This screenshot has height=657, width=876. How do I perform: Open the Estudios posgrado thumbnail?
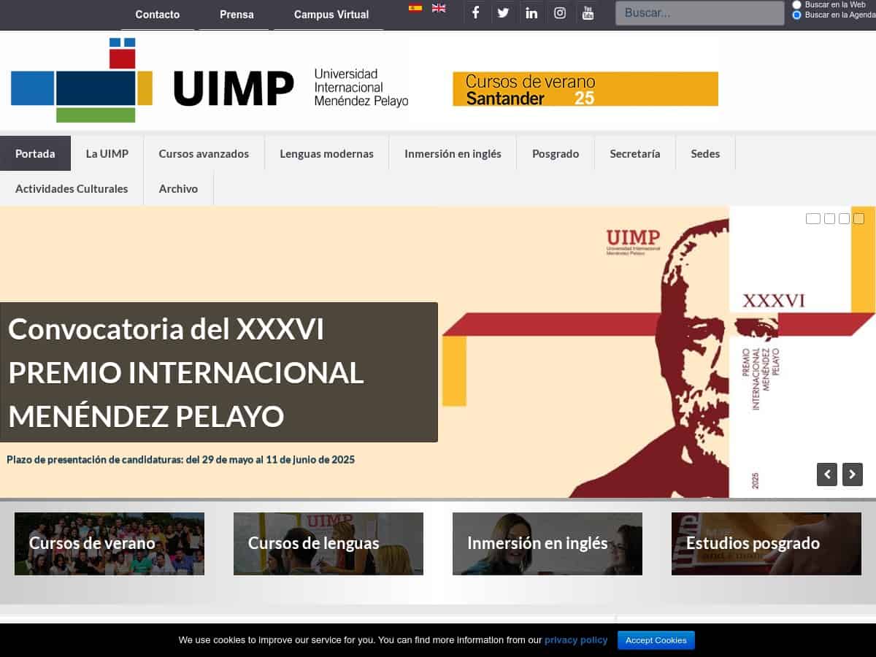pos(766,544)
